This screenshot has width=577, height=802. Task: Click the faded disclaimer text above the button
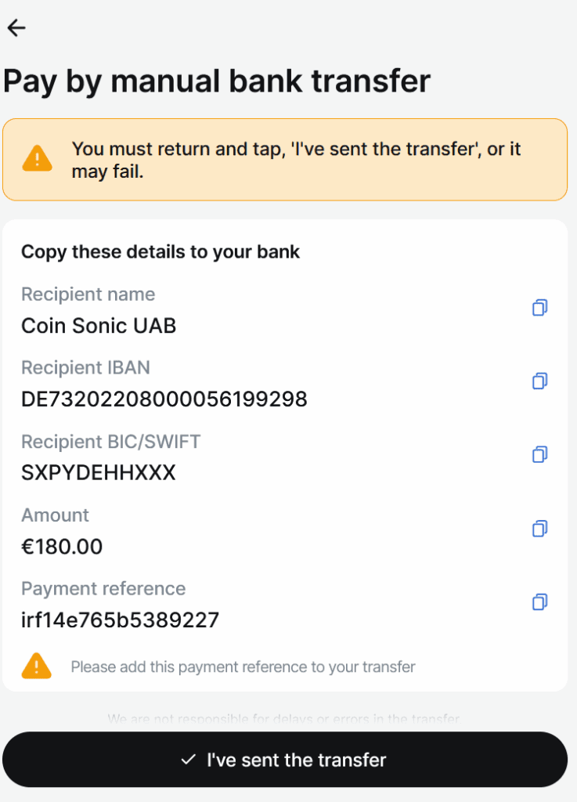click(x=288, y=718)
